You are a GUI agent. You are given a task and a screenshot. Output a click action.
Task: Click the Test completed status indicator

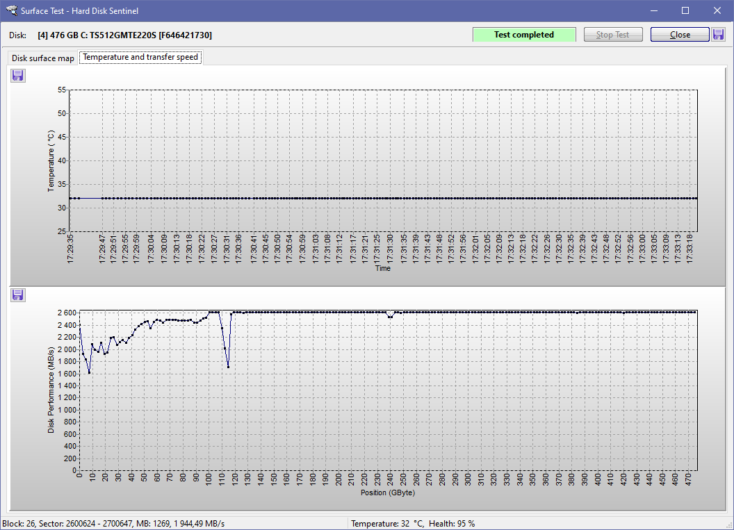click(x=524, y=35)
